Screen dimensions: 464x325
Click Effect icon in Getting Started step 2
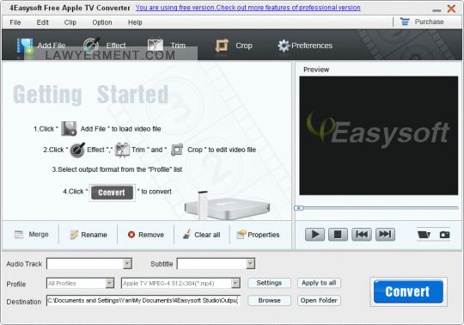click(x=77, y=150)
